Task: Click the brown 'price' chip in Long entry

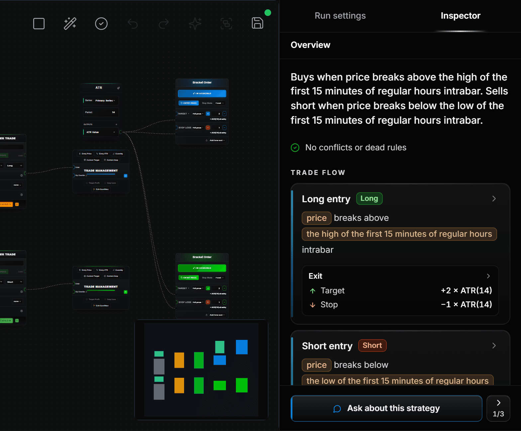Action: (x=317, y=218)
